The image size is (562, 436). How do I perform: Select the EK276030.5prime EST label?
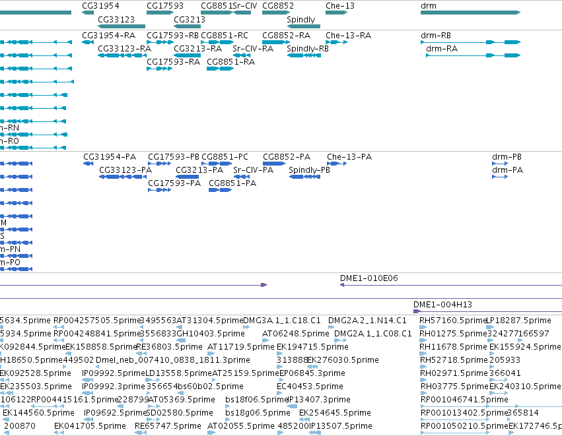click(343, 360)
